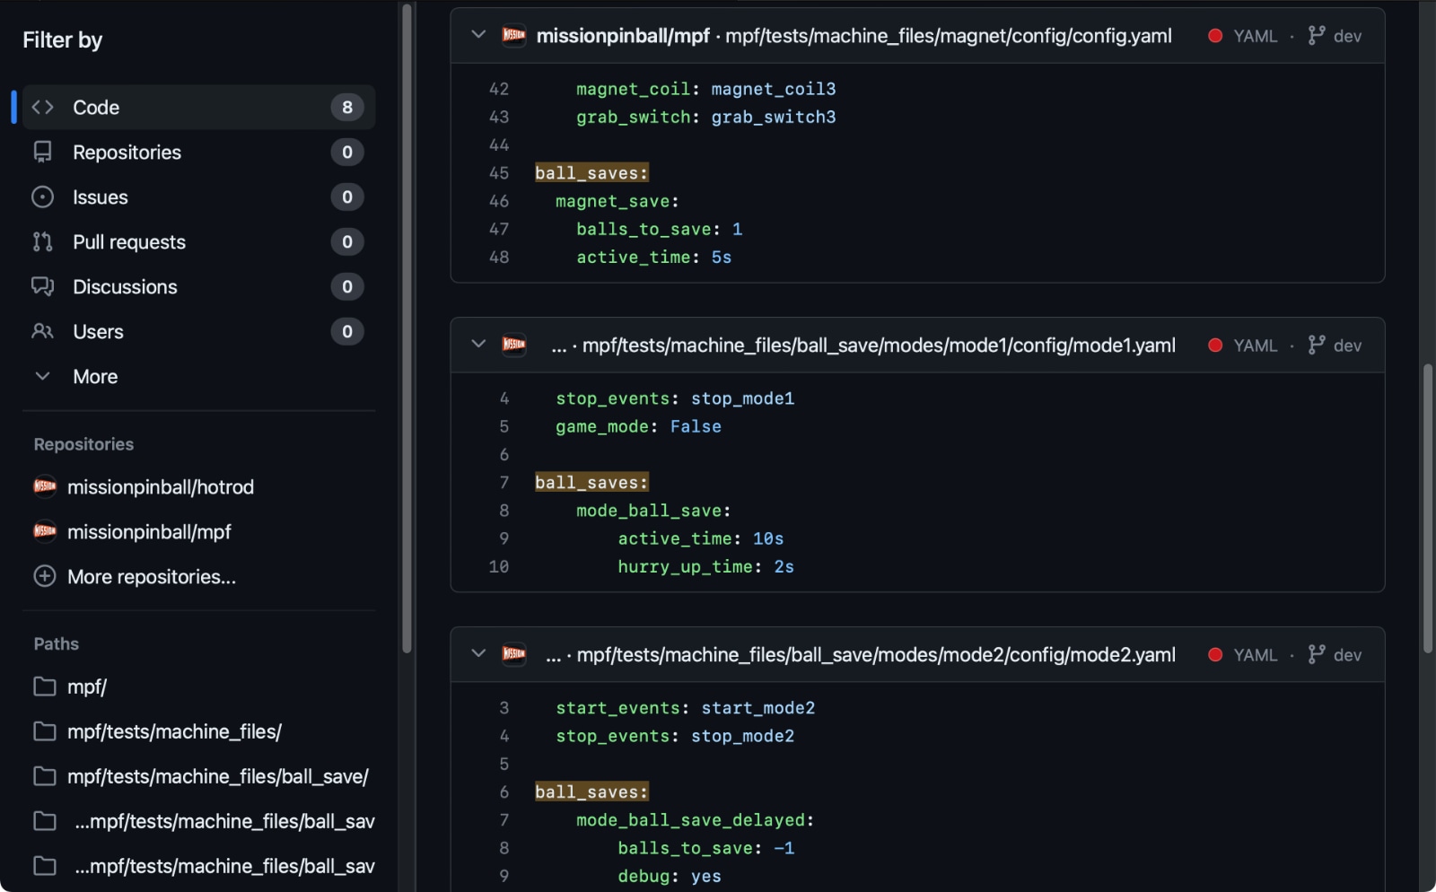
Task: Open the missionpinball/mpf repository link in result header
Action: 622,36
